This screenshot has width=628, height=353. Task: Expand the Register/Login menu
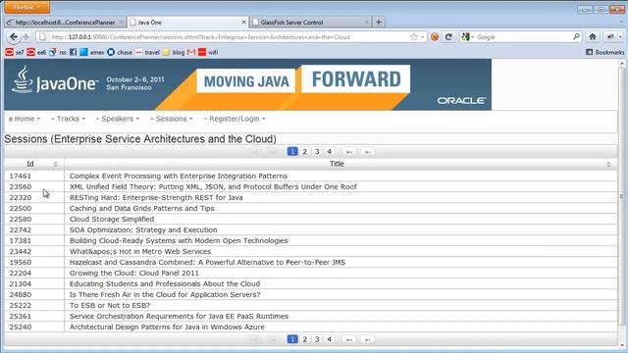click(x=234, y=119)
